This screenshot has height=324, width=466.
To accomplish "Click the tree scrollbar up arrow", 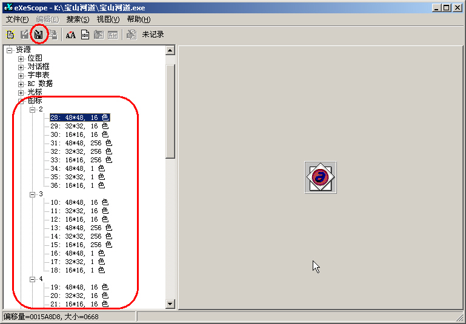I will pyautogui.click(x=170, y=50).
